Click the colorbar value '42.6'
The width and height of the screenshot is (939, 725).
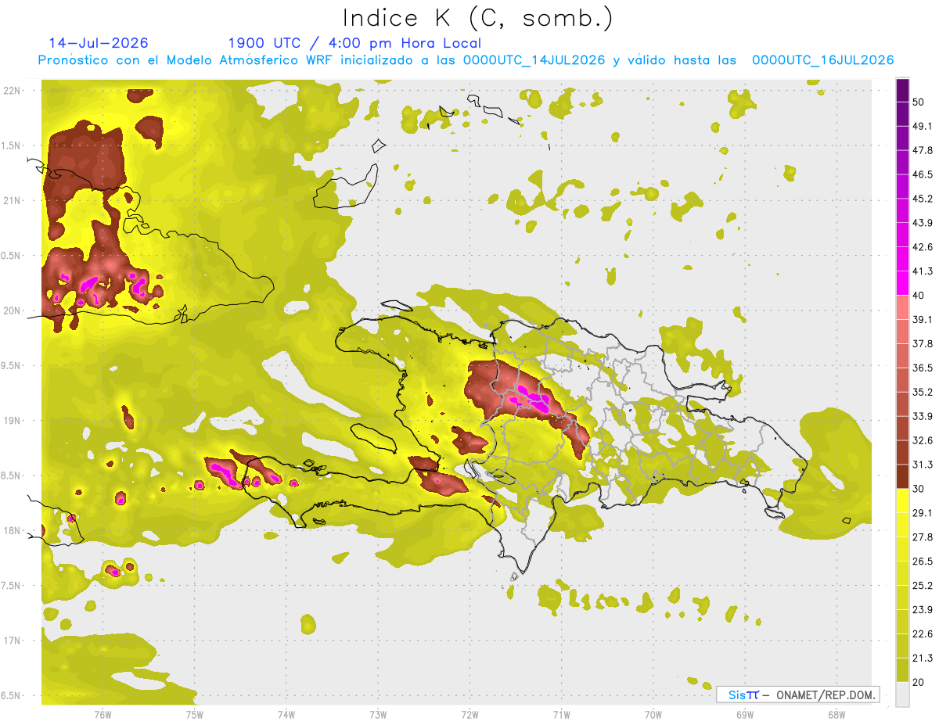(x=923, y=247)
